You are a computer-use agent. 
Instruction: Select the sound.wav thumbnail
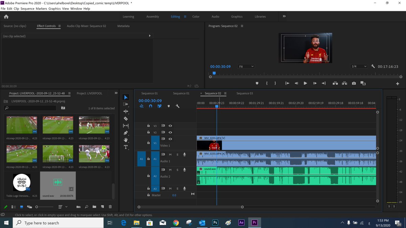pyautogui.click(x=58, y=182)
